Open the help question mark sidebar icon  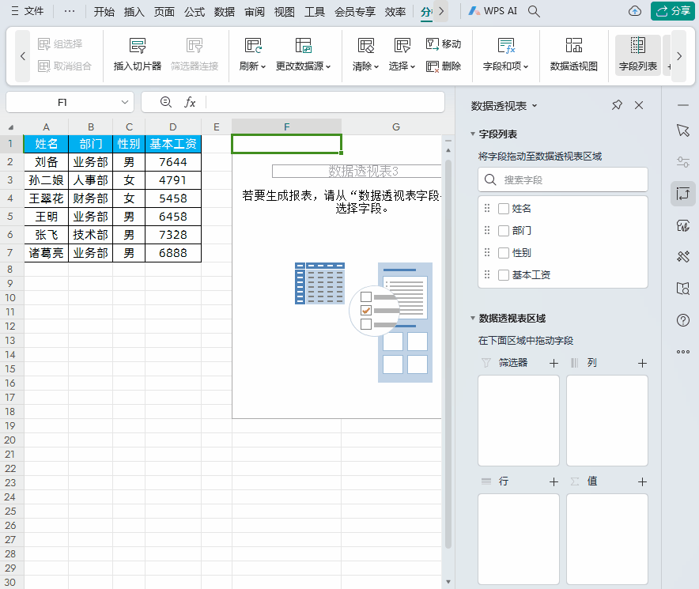point(683,320)
